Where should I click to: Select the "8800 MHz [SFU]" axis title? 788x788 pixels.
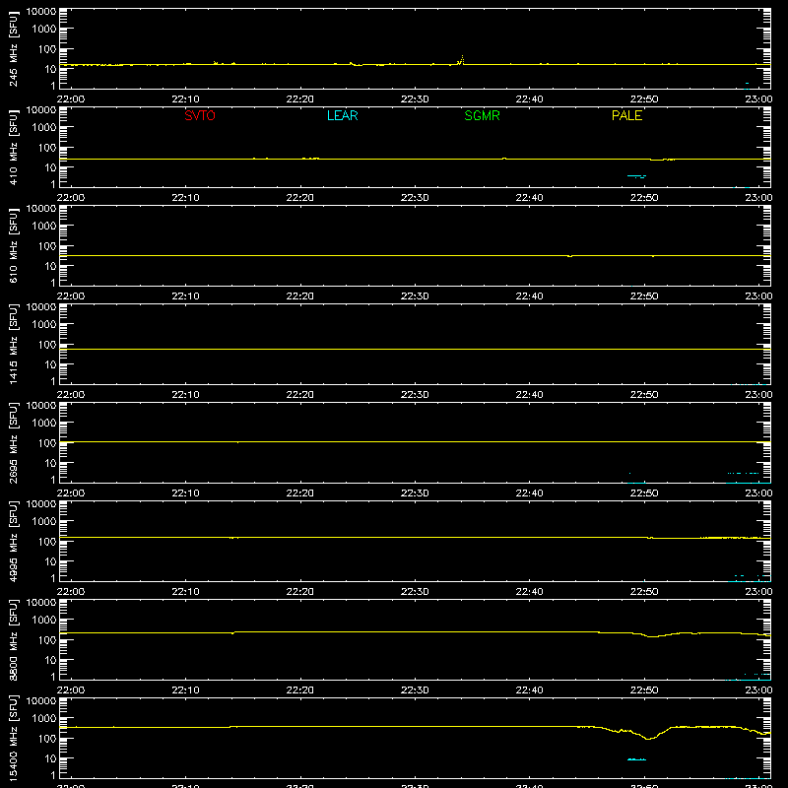pos(13,639)
